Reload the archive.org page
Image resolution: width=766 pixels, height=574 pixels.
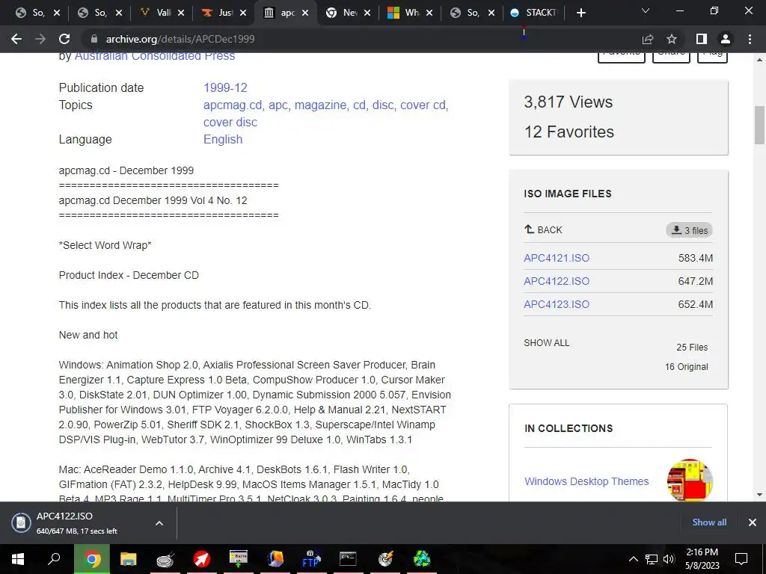[64, 39]
